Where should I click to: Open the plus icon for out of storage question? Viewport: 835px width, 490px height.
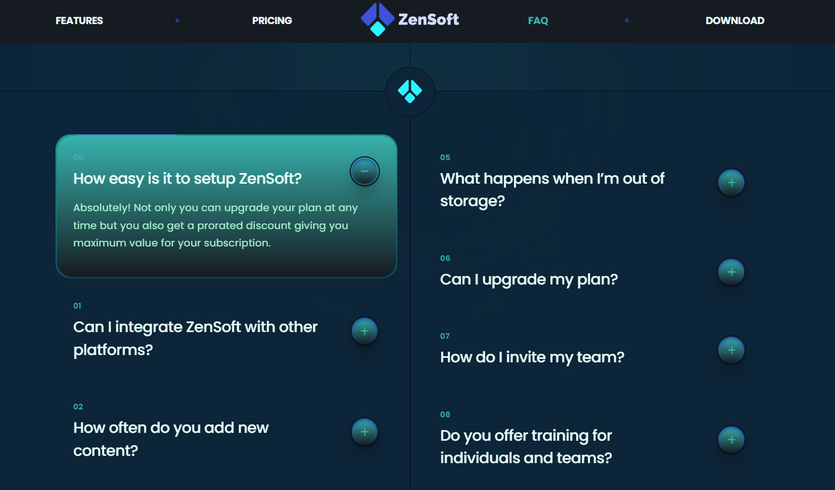pos(731,183)
